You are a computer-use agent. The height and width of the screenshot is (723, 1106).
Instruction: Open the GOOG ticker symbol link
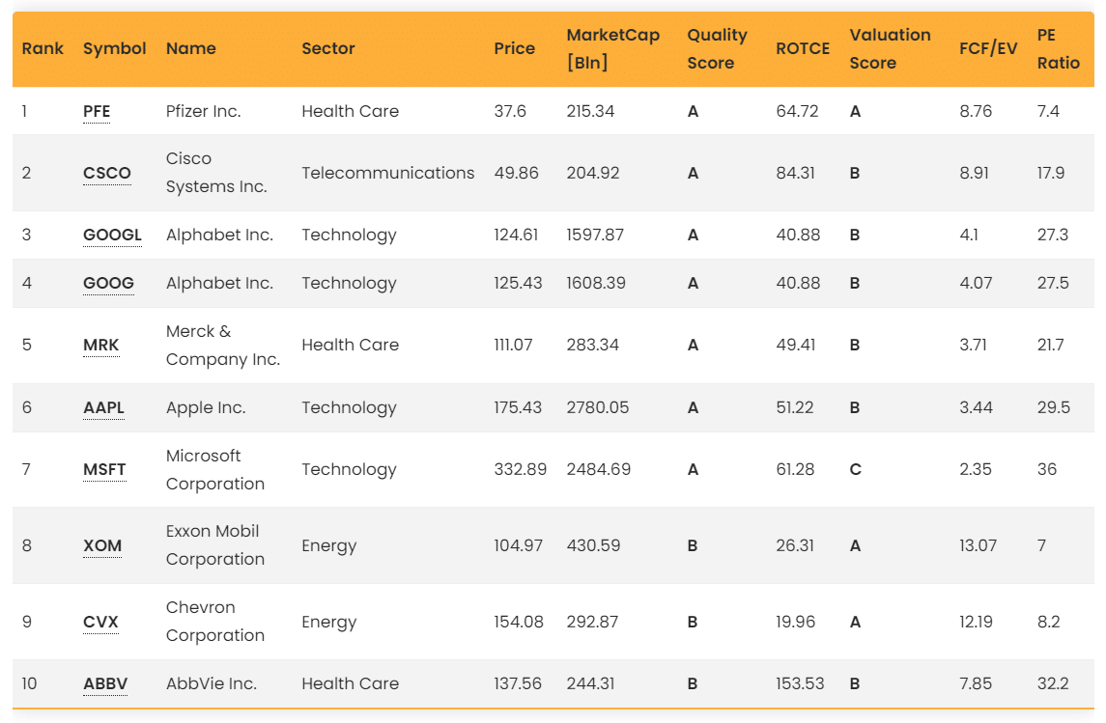coord(108,283)
